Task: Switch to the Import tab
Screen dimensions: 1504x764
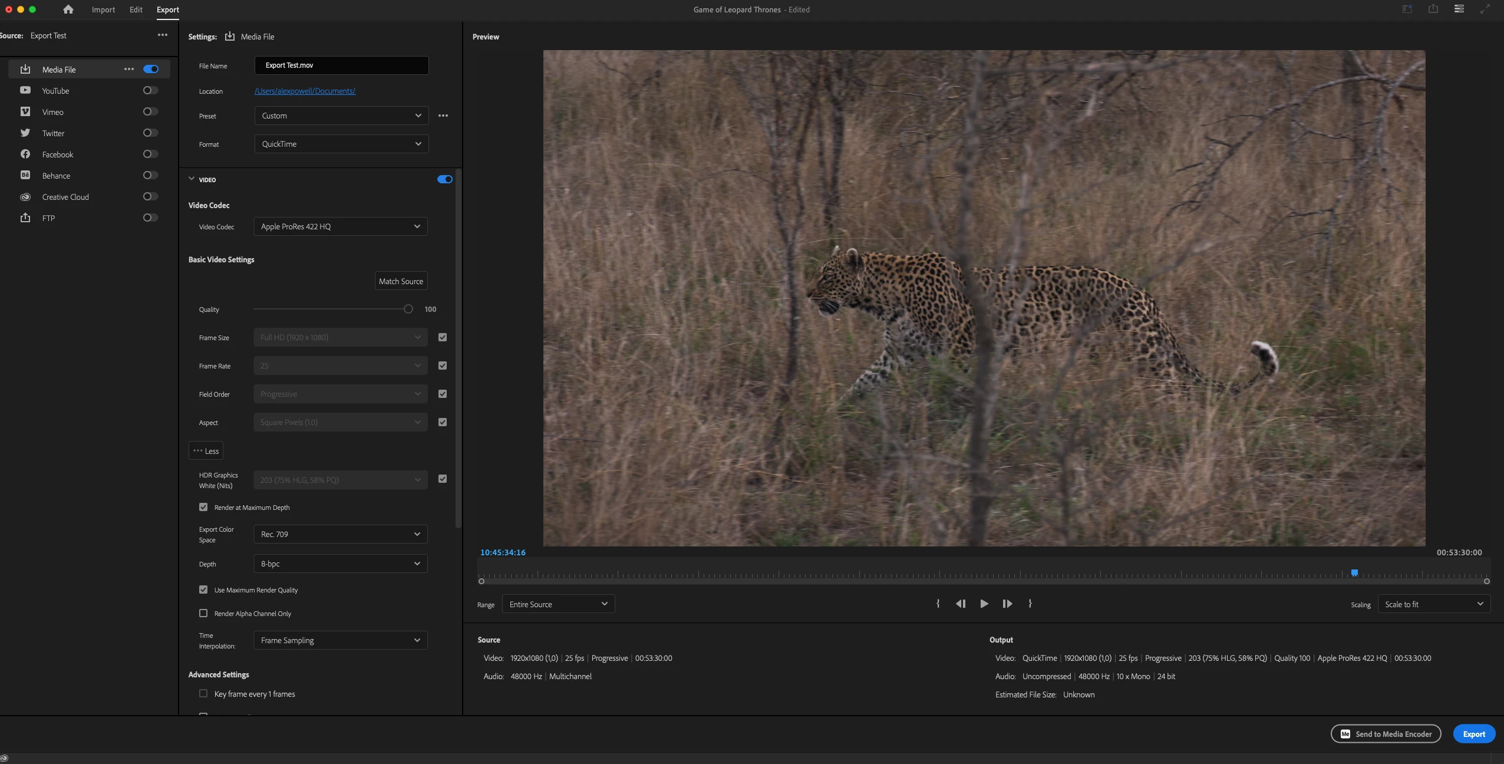Action: [103, 9]
